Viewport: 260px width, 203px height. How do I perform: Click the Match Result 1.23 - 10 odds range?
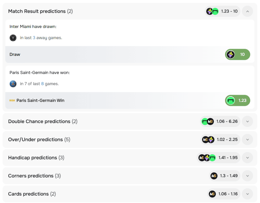click(x=229, y=11)
